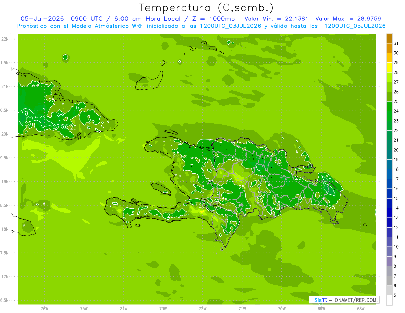Click the "20N" latitude axis label
The height and width of the screenshot is (313, 405).
coord(5,134)
